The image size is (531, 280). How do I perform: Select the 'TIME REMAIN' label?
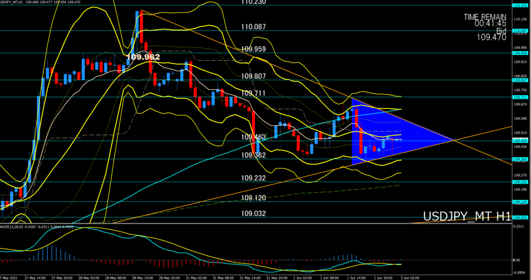tap(485, 17)
